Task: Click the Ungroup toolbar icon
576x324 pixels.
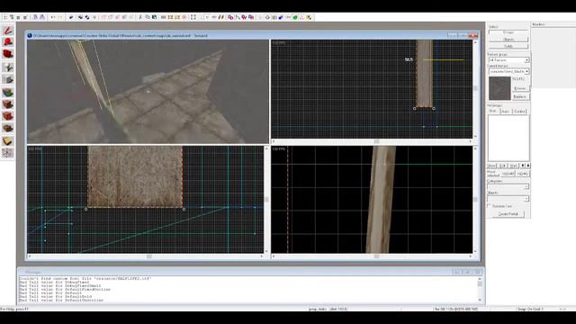Action: click(87, 17)
